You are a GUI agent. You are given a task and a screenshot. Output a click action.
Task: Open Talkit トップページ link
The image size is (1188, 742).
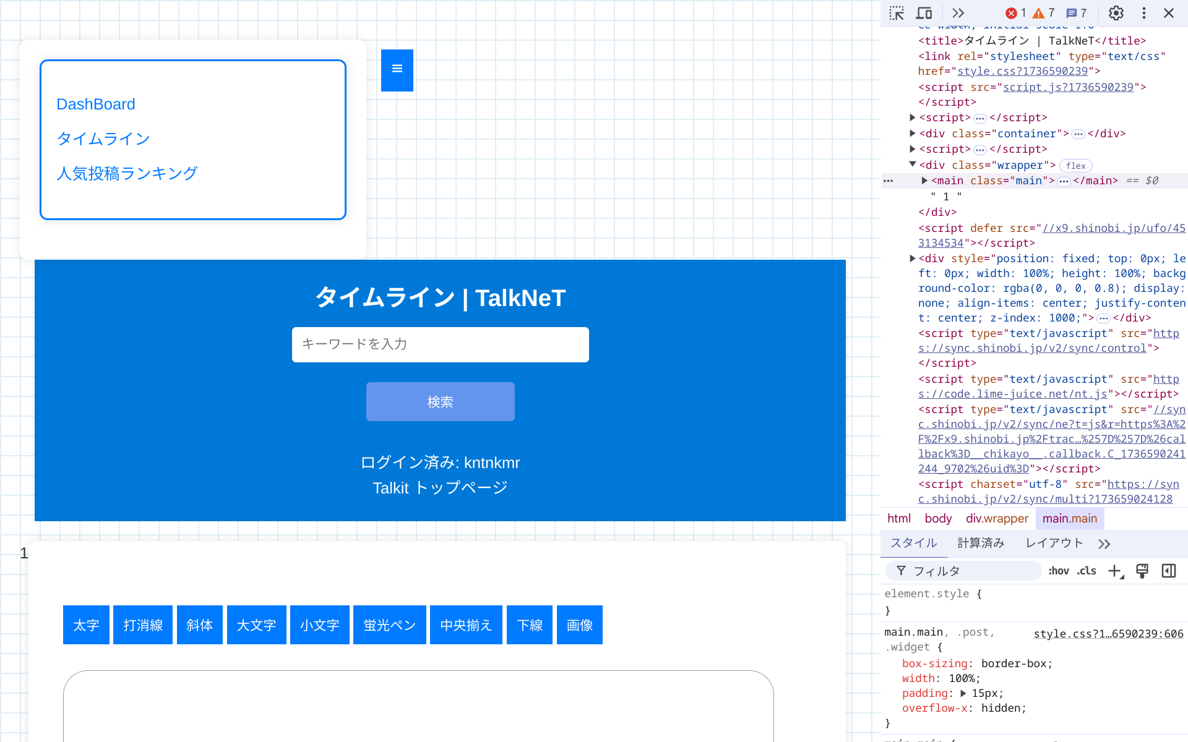(440, 488)
